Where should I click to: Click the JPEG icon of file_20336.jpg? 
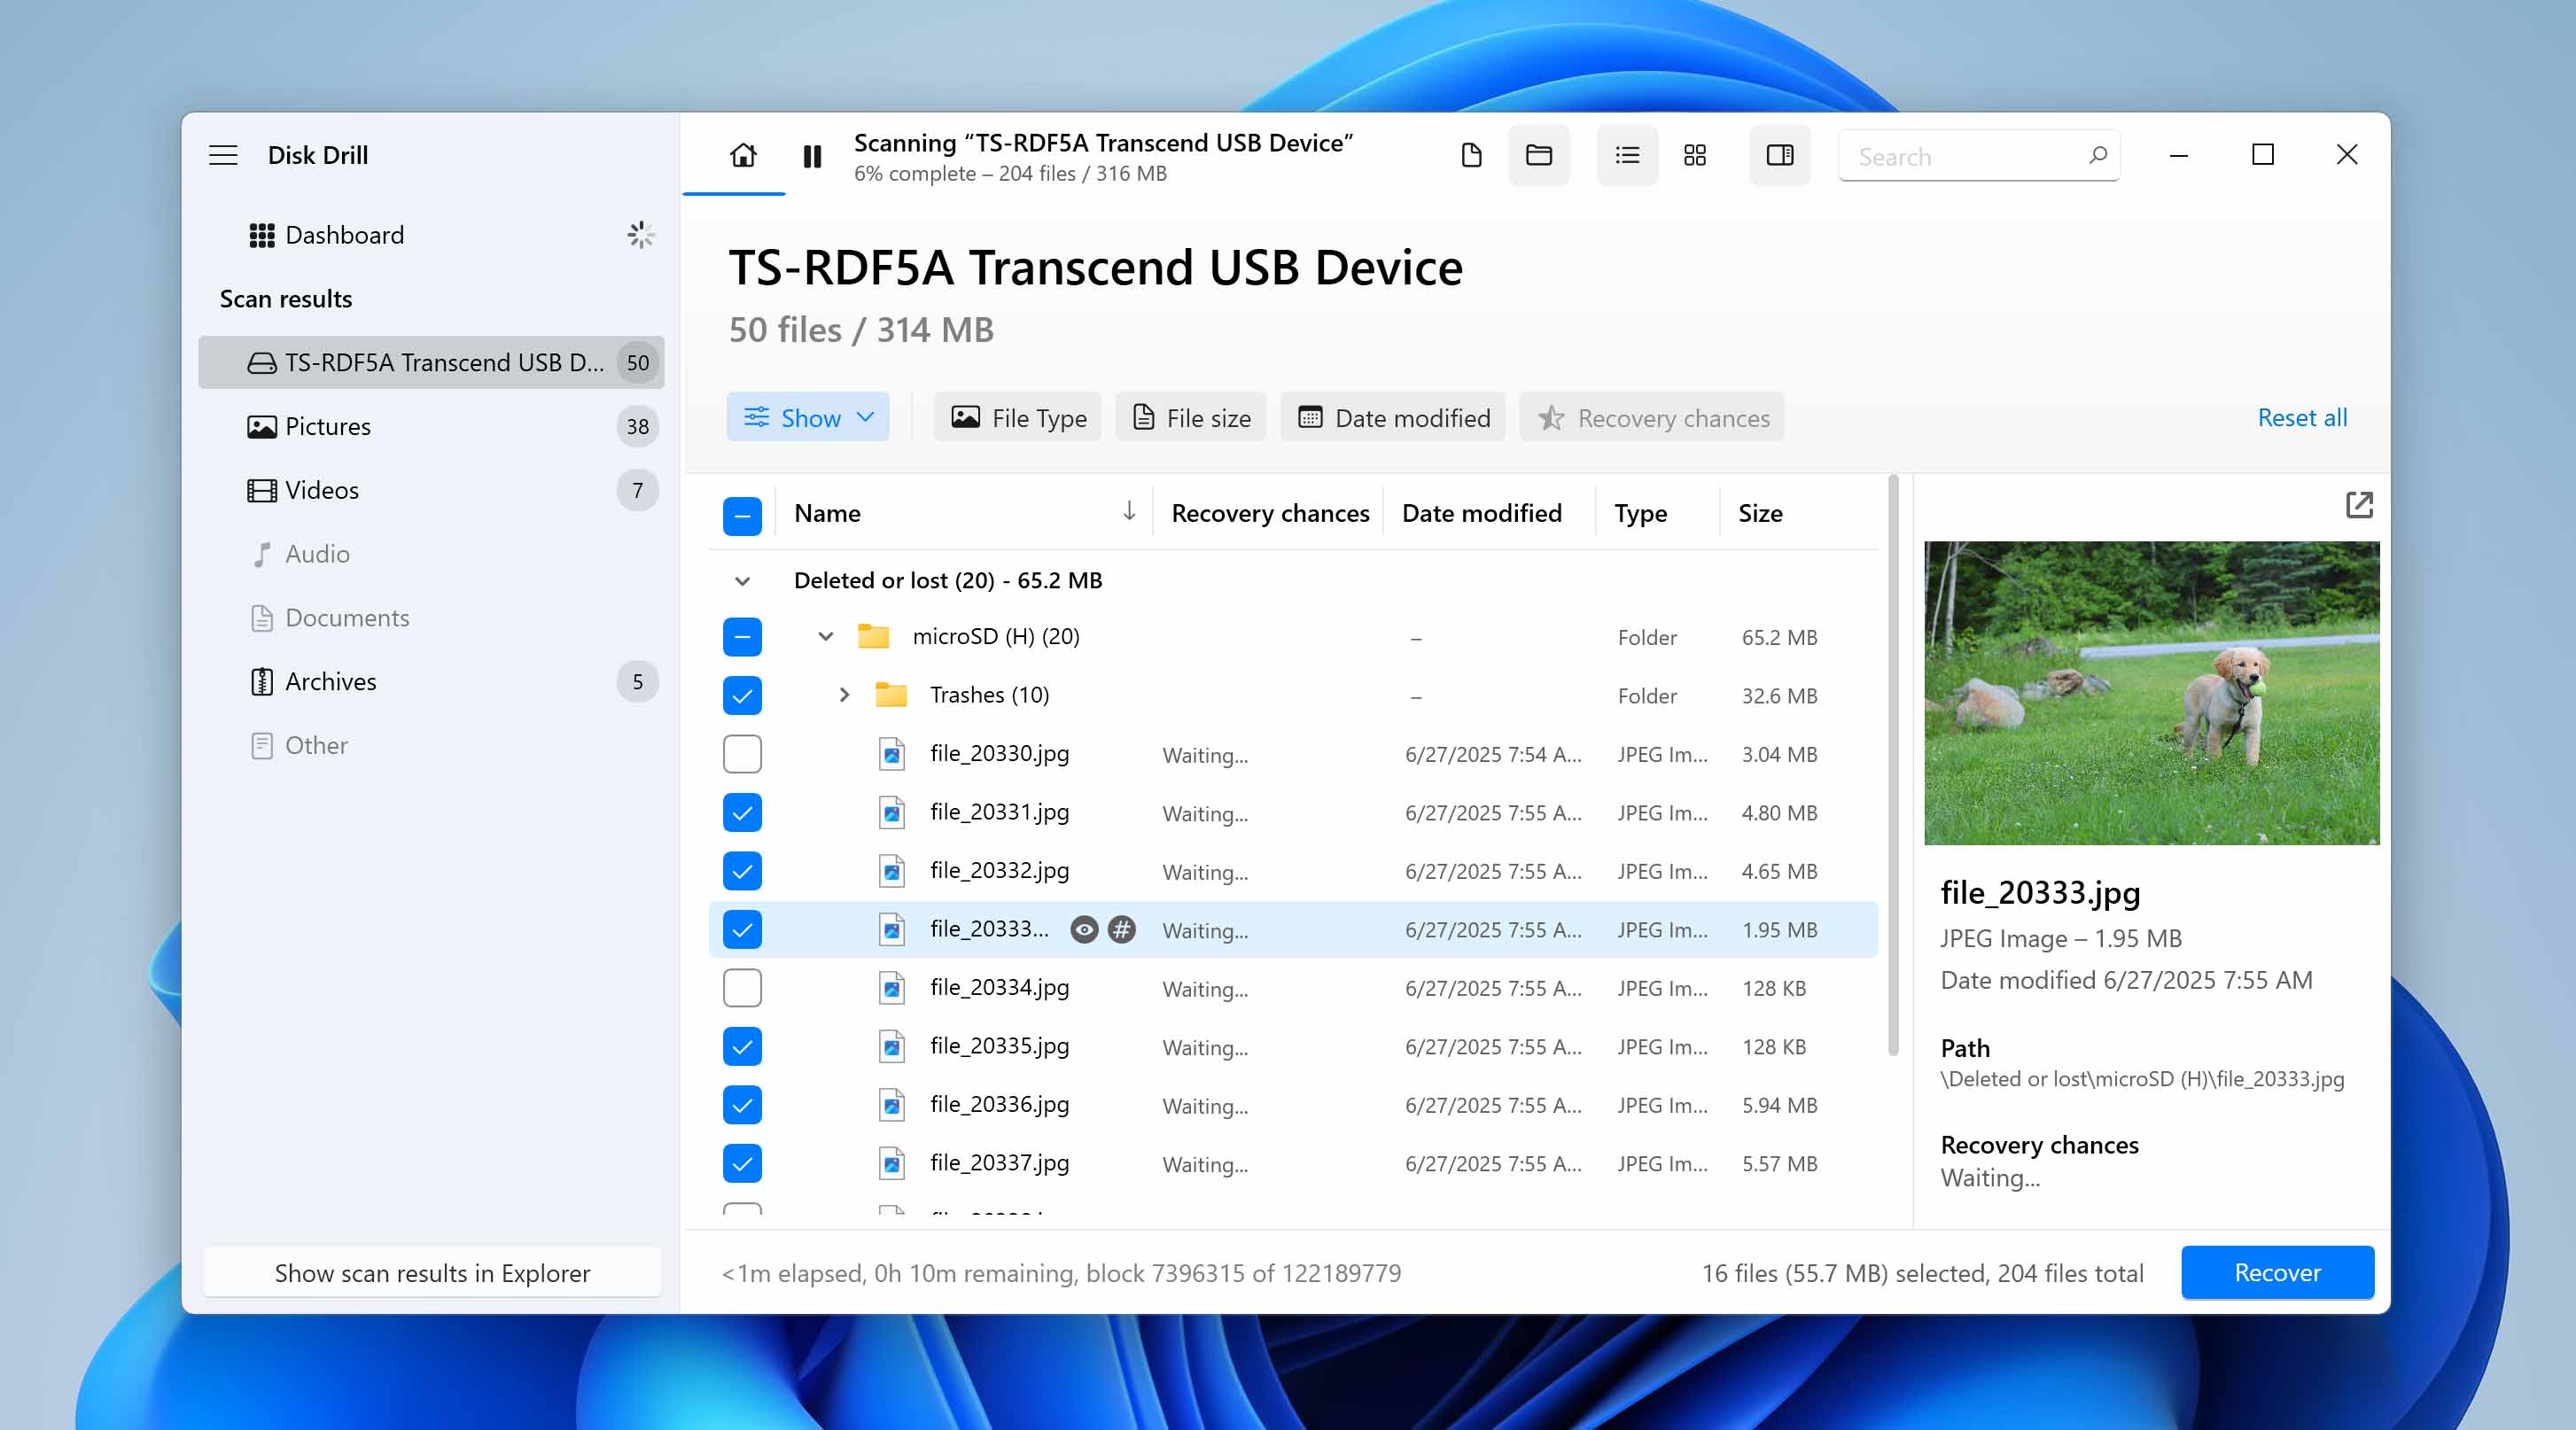(891, 1104)
